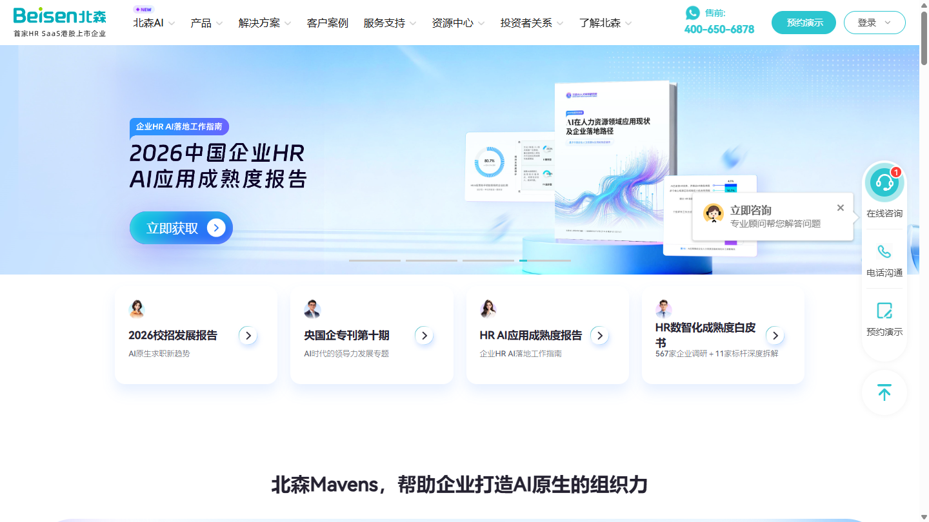Viewport: 929px width, 522px height.
Task: Click the arrow on HR数智化成熟度白皮书 card
Action: click(x=775, y=335)
